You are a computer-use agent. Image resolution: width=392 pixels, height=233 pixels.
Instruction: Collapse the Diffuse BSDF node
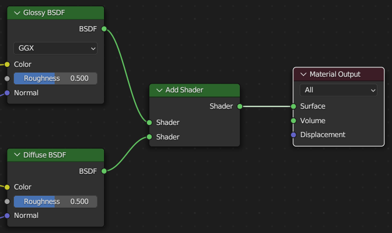(x=16, y=155)
